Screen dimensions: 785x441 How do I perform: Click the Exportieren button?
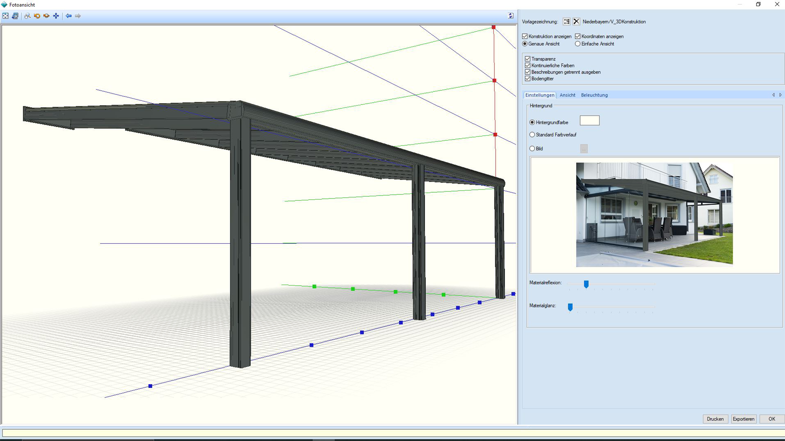[x=743, y=419]
